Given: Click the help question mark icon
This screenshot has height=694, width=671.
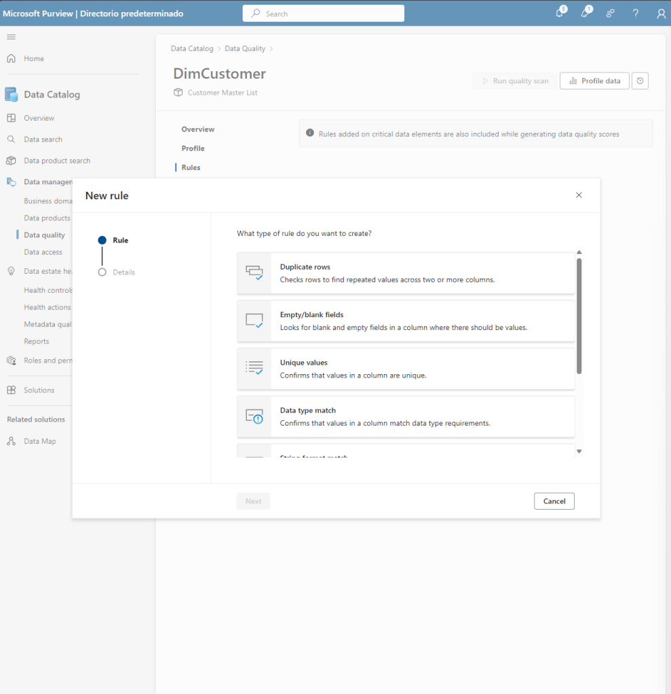Looking at the screenshot, I should 635,14.
